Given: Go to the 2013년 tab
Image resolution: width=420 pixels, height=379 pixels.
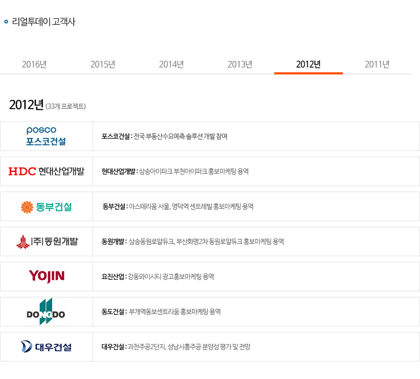Looking at the screenshot, I should 240,65.
